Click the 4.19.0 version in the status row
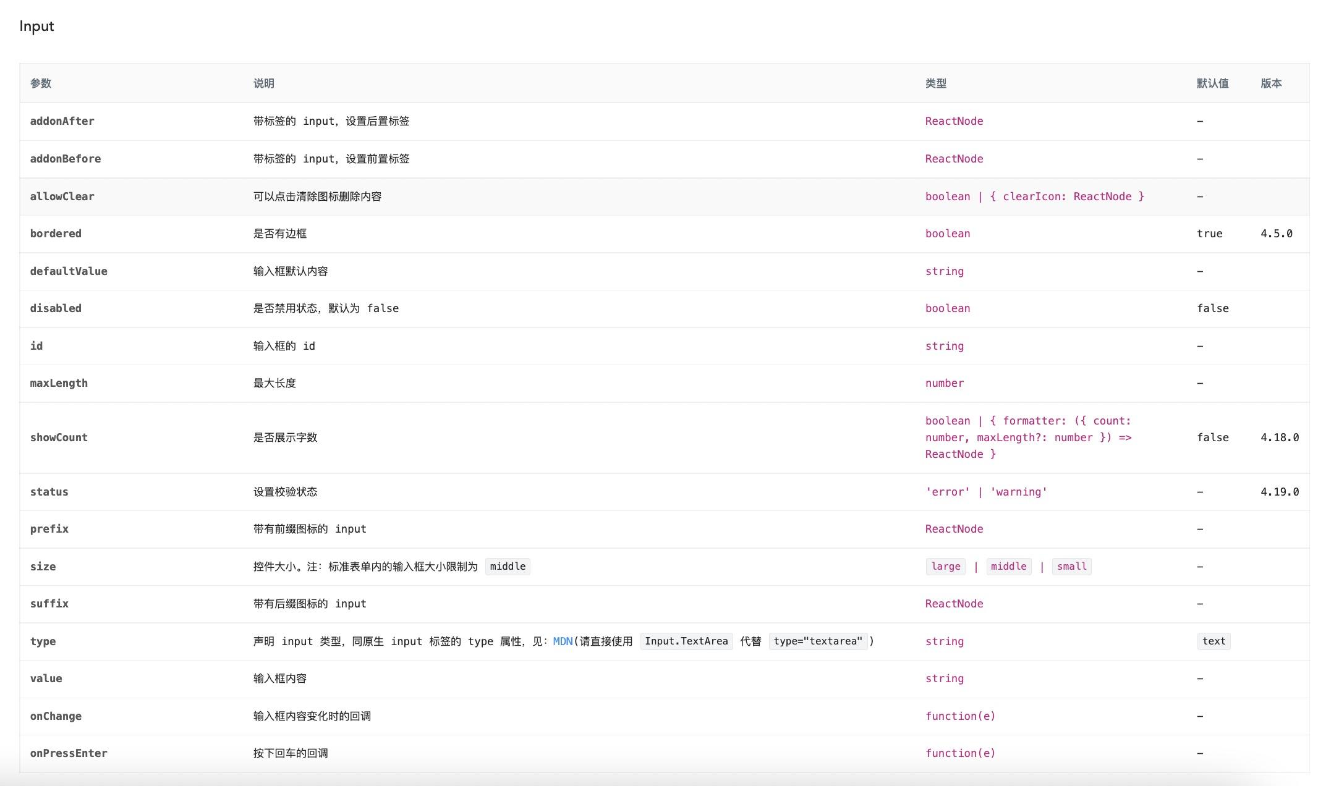The width and height of the screenshot is (1339, 786). coord(1279,492)
